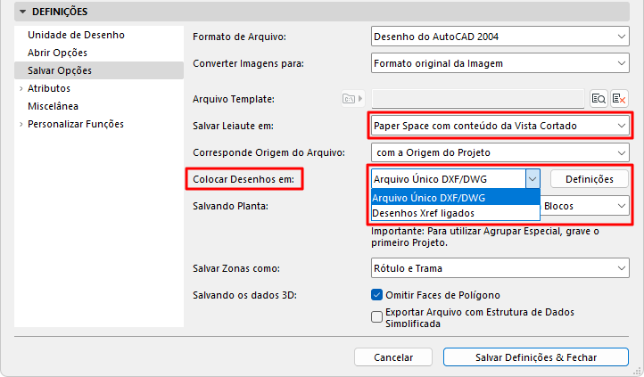
Task: Click the browse template file icon
Action: pyautogui.click(x=599, y=99)
